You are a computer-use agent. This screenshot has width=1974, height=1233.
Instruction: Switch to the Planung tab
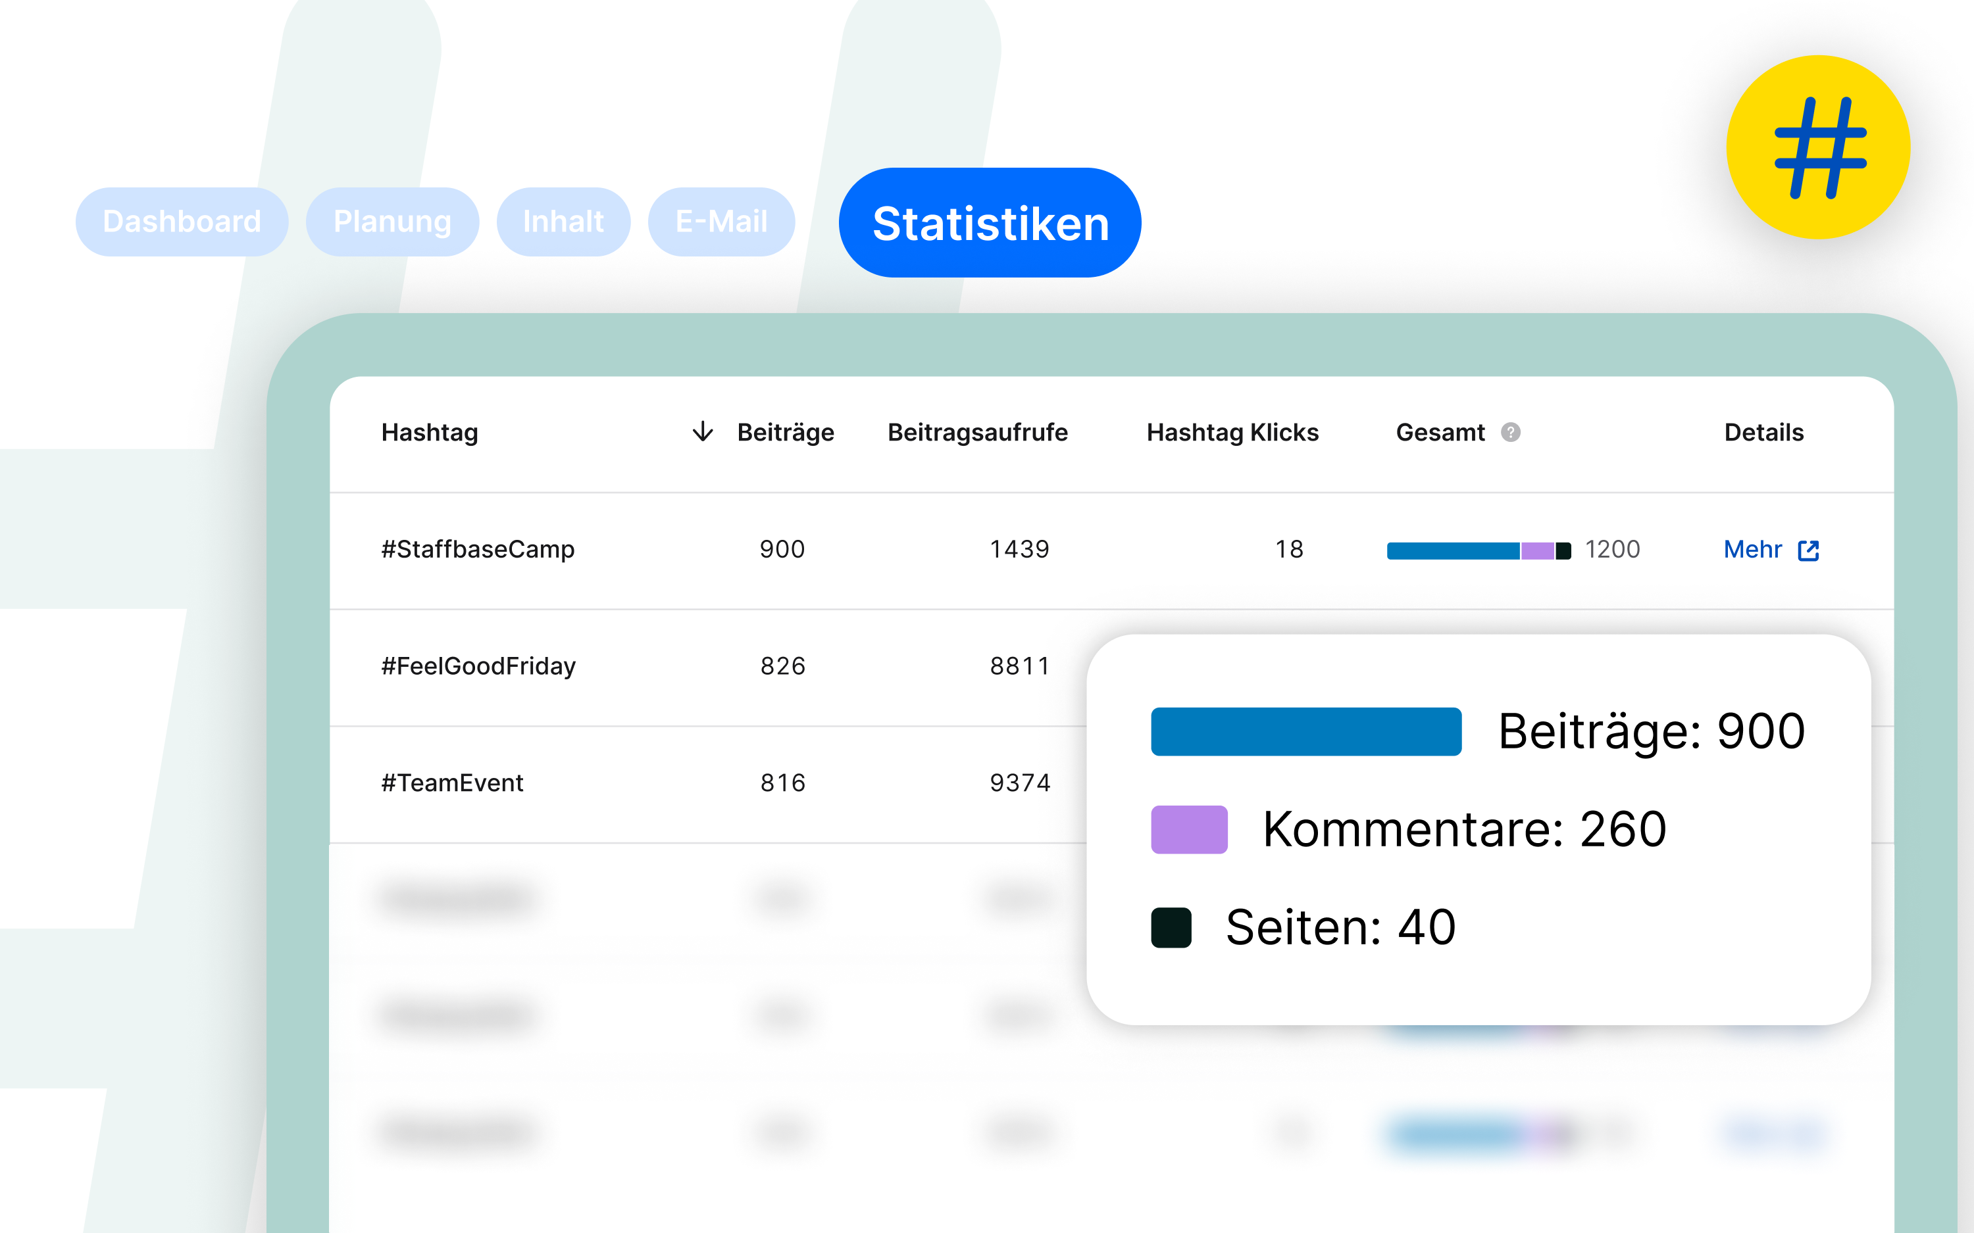[x=392, y=222]
